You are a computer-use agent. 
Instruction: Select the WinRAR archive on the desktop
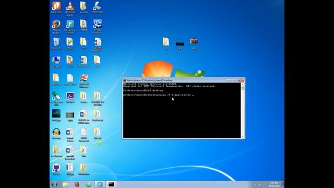[194, 43]
